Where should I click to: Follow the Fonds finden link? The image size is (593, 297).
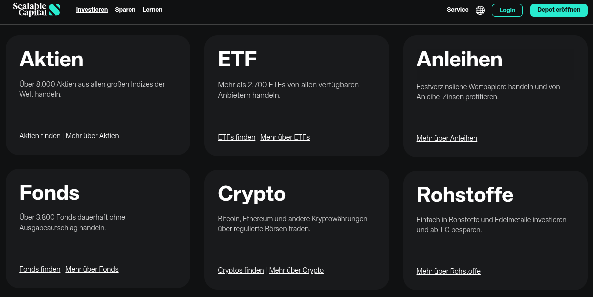(x=40, y=269)
